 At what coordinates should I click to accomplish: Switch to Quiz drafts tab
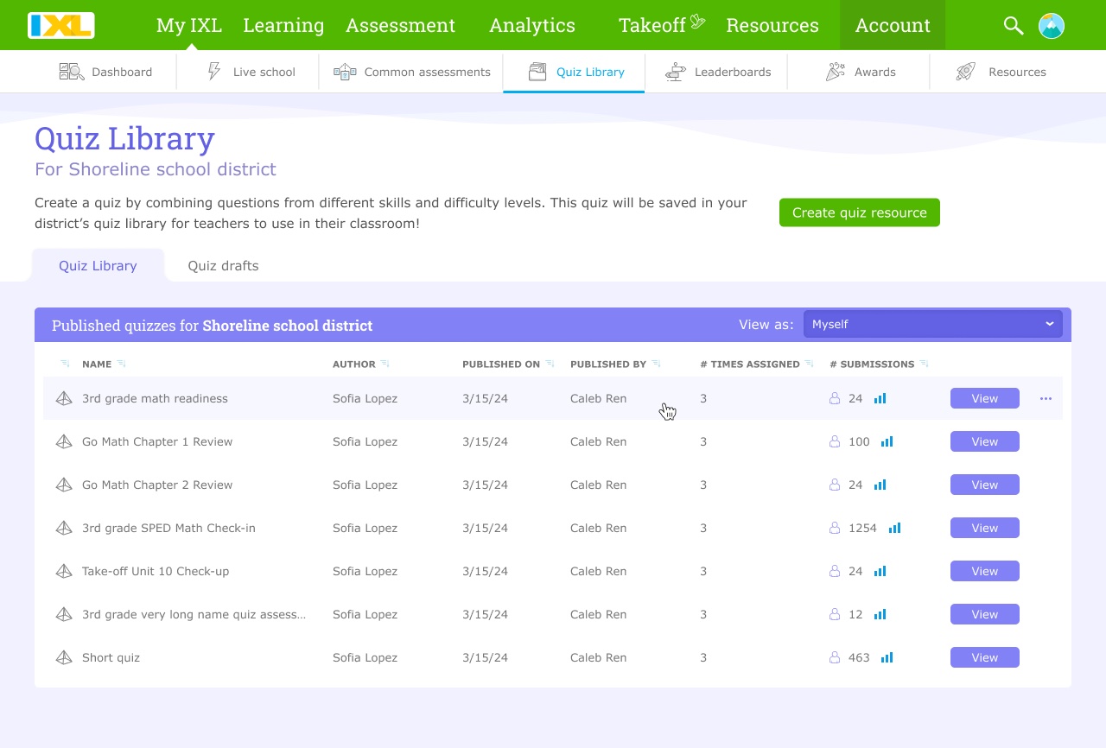point(223,265)
